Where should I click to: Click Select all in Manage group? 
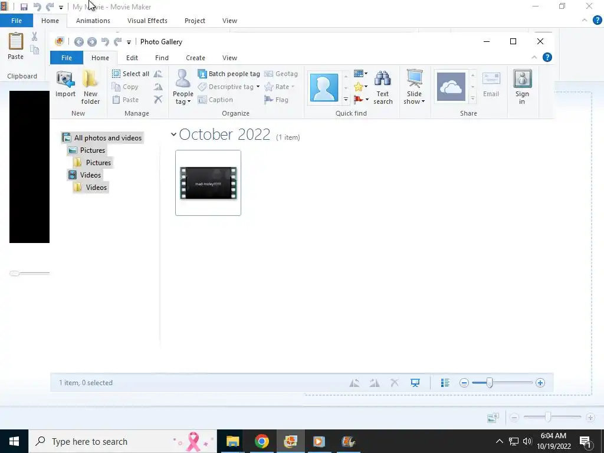(130, 74)
